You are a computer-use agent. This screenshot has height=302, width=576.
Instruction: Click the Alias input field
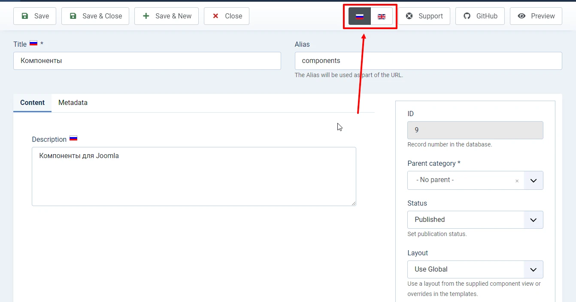(428, 61)
